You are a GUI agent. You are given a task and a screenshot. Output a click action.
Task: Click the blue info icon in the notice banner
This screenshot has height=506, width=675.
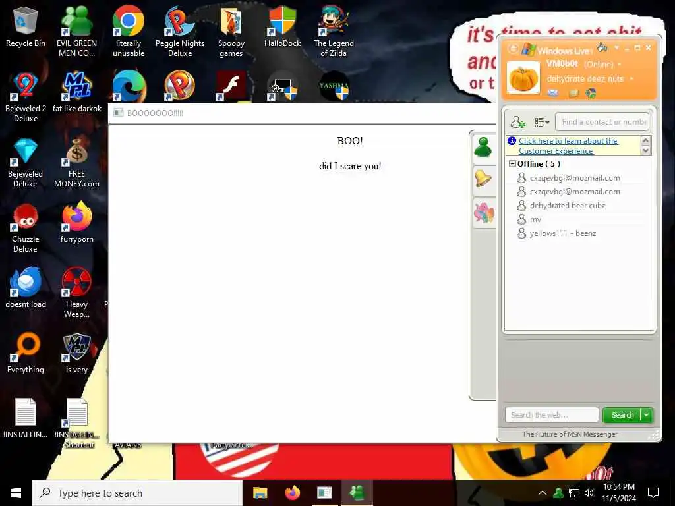pyautogui.click(x=512, y=141)
